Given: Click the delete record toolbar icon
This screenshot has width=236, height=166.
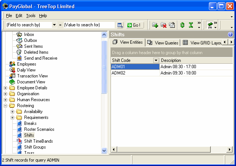Looking at the screenshot, I should pos(163,25).
